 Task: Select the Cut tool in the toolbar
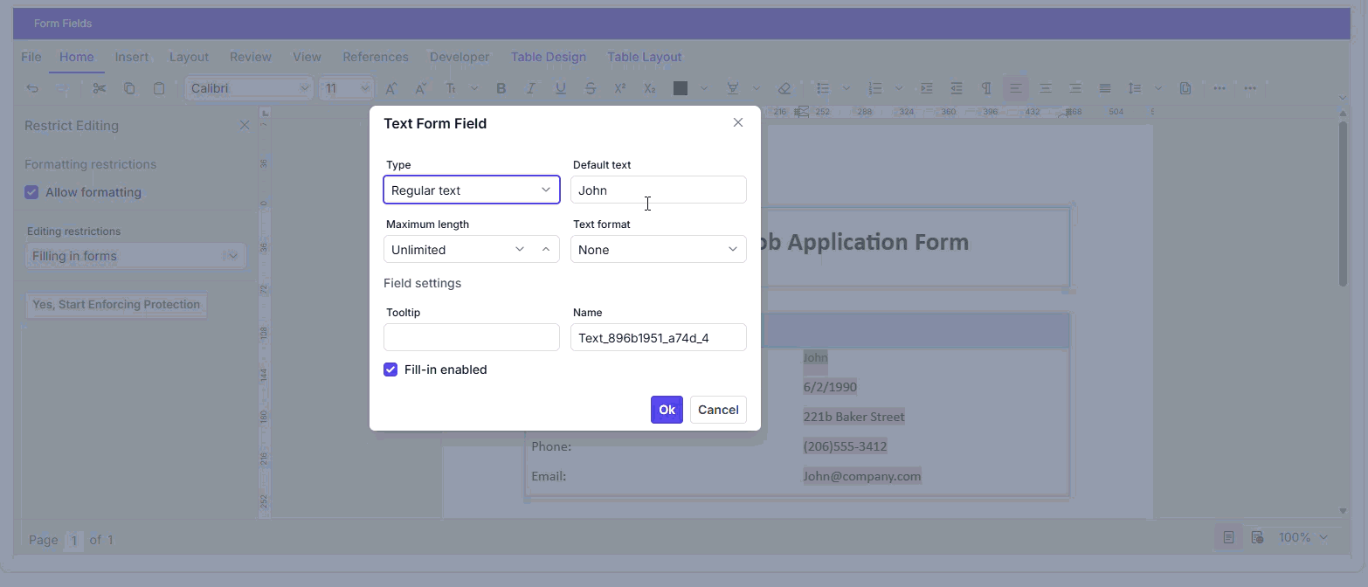pos(99,87)
